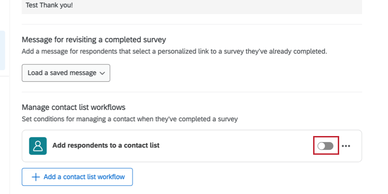Add a contact list workflow
This screenshot has width=388, height=194.
[x=77, y=177]
